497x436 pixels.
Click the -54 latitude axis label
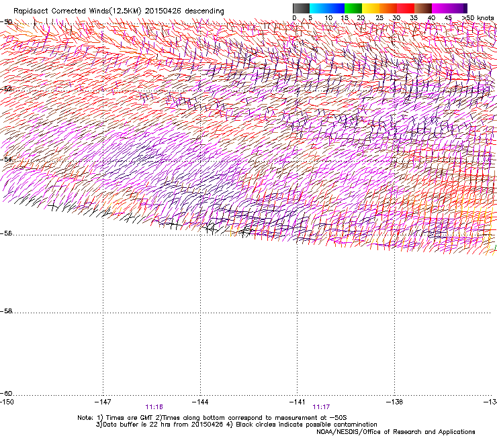point(6,159)
